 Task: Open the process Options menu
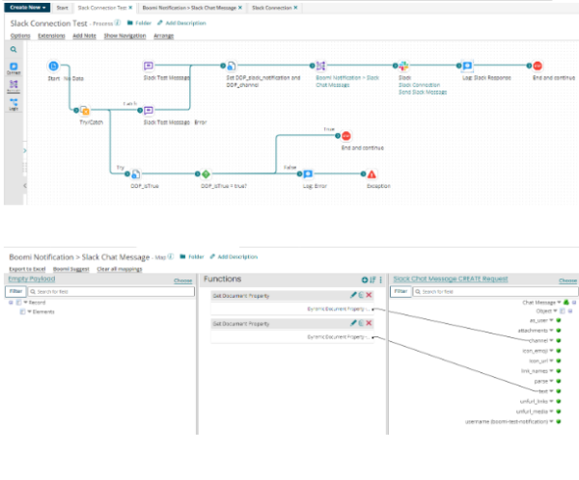[x=20, y=36]
